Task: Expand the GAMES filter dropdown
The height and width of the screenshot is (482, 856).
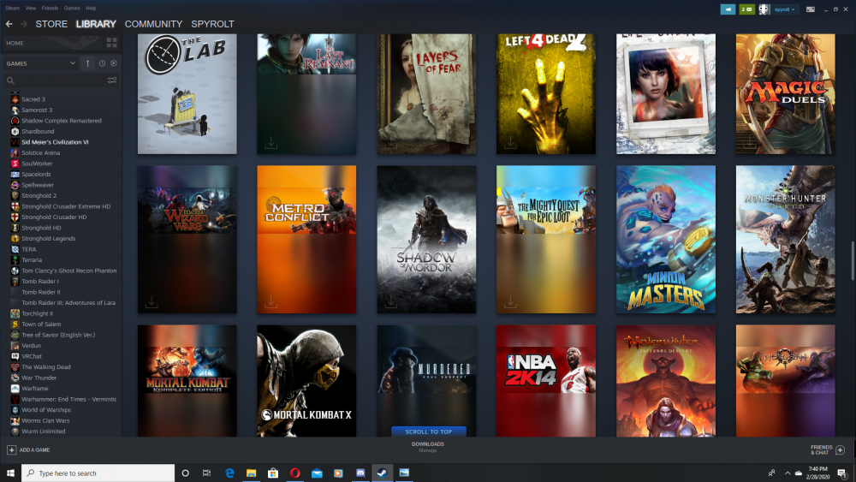Action: (x=73, y=63)
